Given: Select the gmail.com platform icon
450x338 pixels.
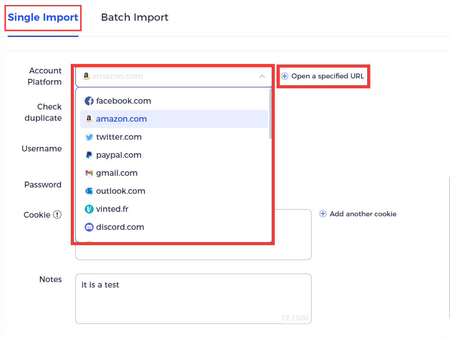Looking at the screenshot, I should pos(89,173).
